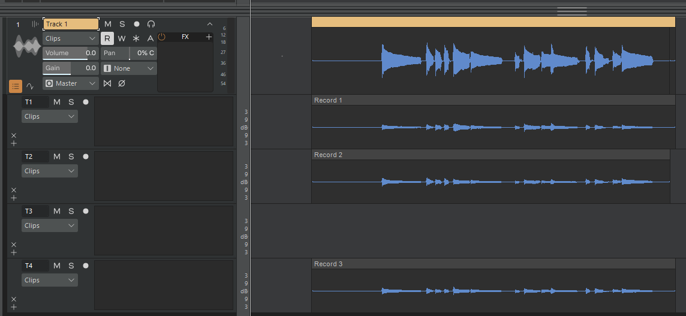Toggle phase invert icon on Track 1

click(122, 83)
